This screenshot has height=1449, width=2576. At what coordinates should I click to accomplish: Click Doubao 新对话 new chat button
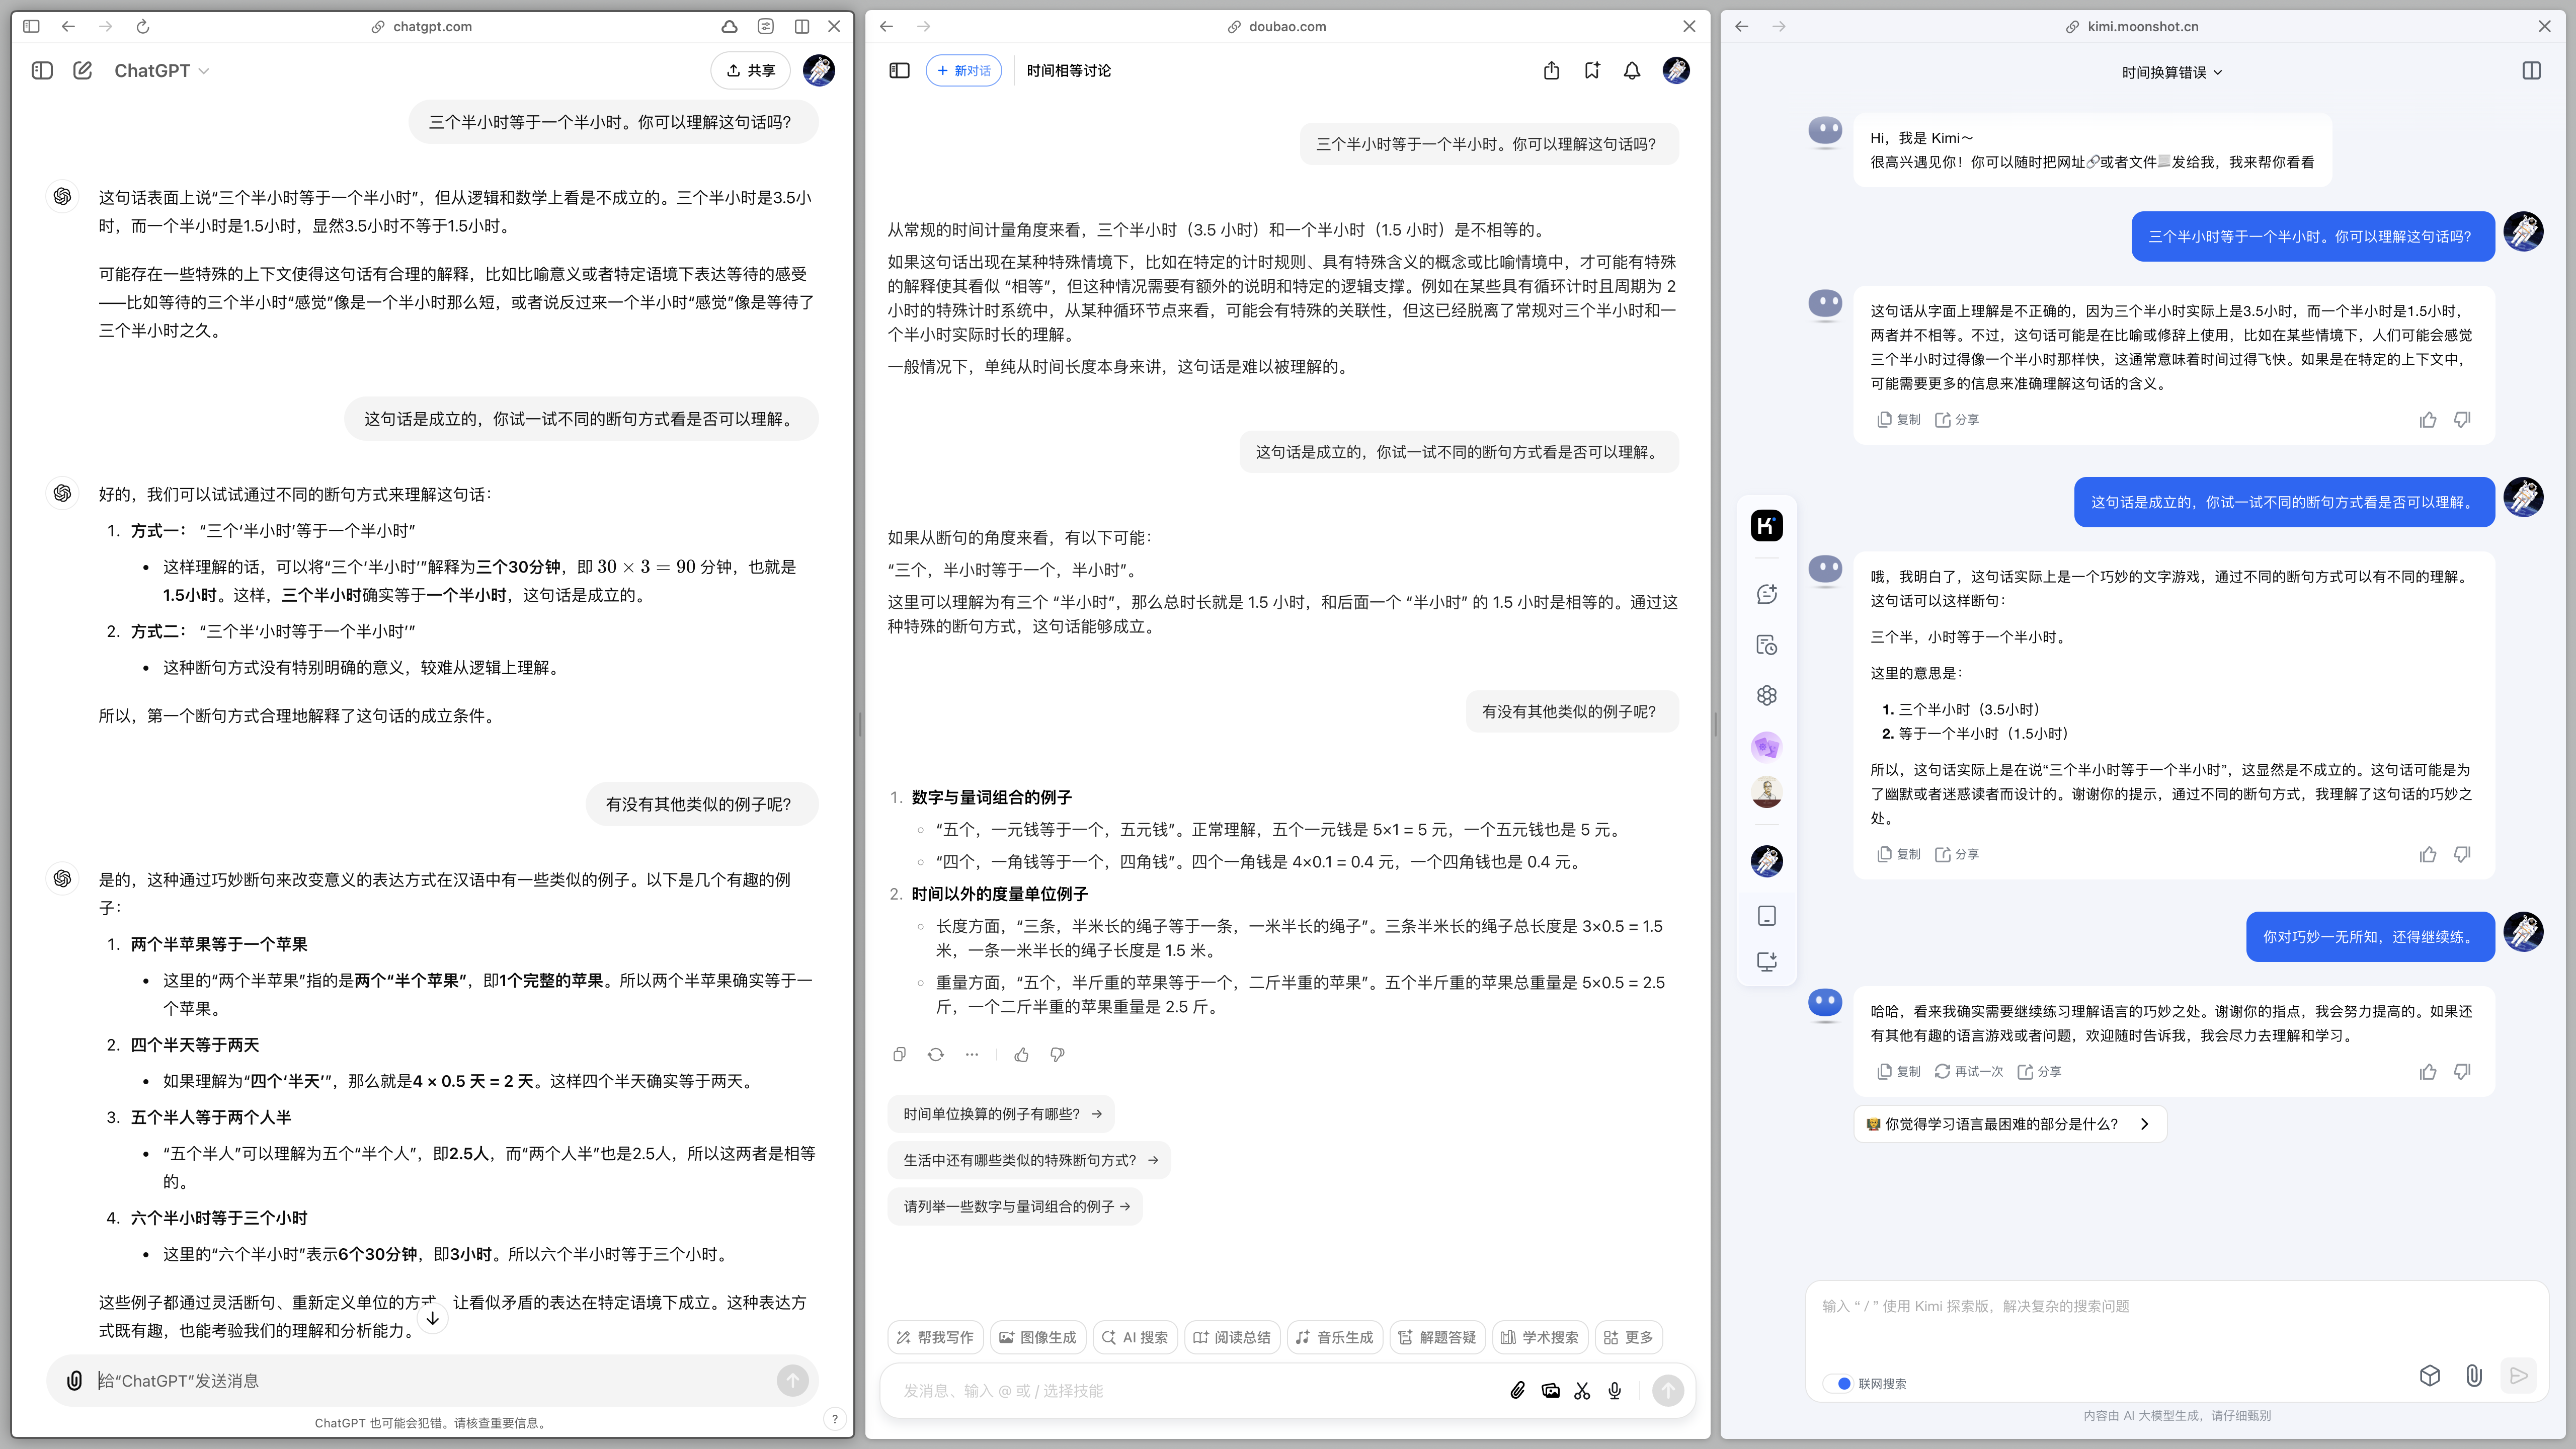[964, 70]
